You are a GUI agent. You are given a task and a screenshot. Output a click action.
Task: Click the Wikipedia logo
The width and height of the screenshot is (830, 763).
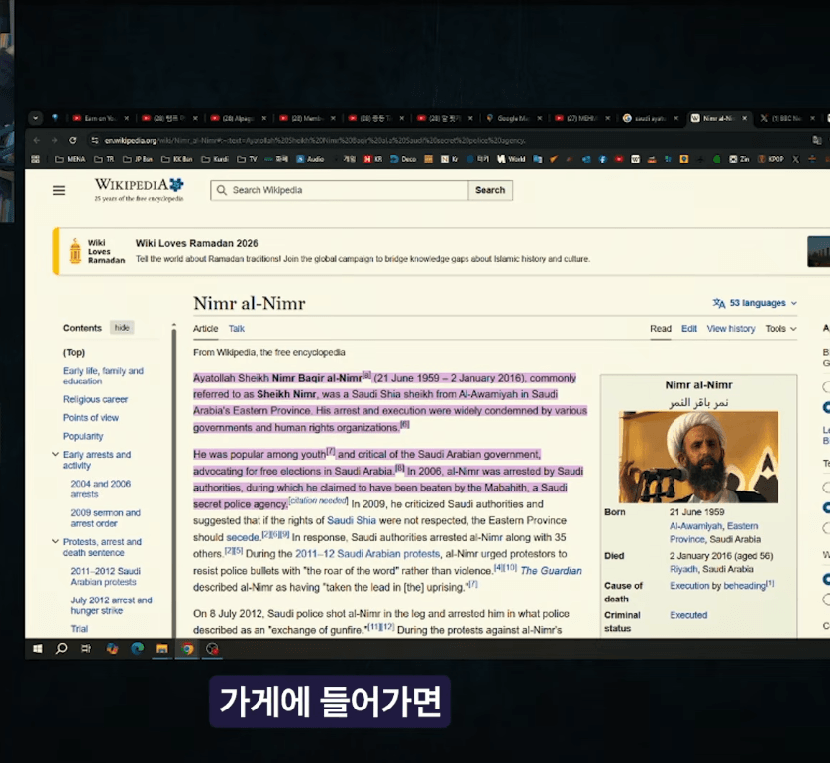pyautogui.click(x=140, y=190)
